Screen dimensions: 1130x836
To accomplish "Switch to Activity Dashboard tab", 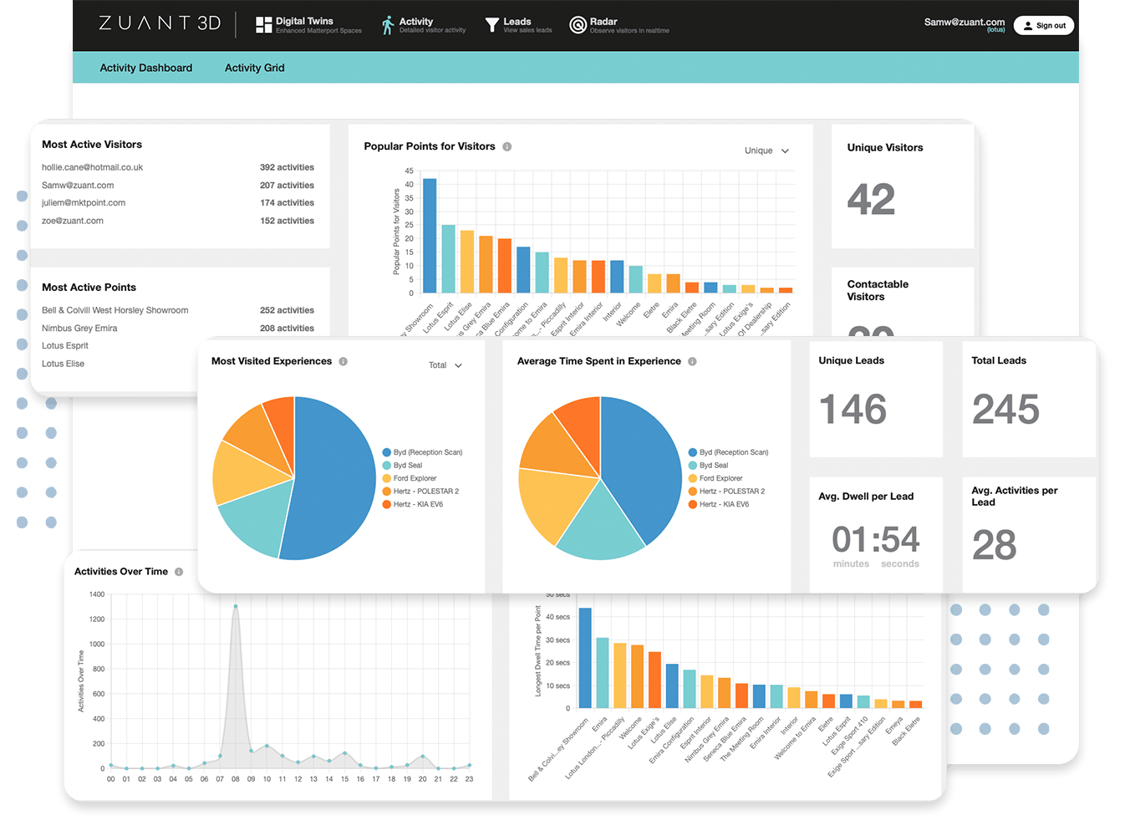I will pyautogui.click(x=146, y=68).
